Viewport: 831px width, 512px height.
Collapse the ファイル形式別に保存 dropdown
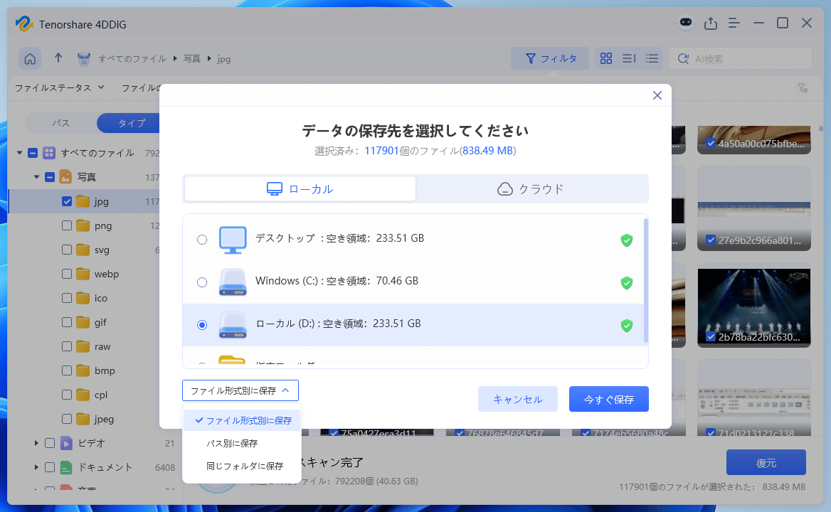pyautogui.click(x=240, y=390)
